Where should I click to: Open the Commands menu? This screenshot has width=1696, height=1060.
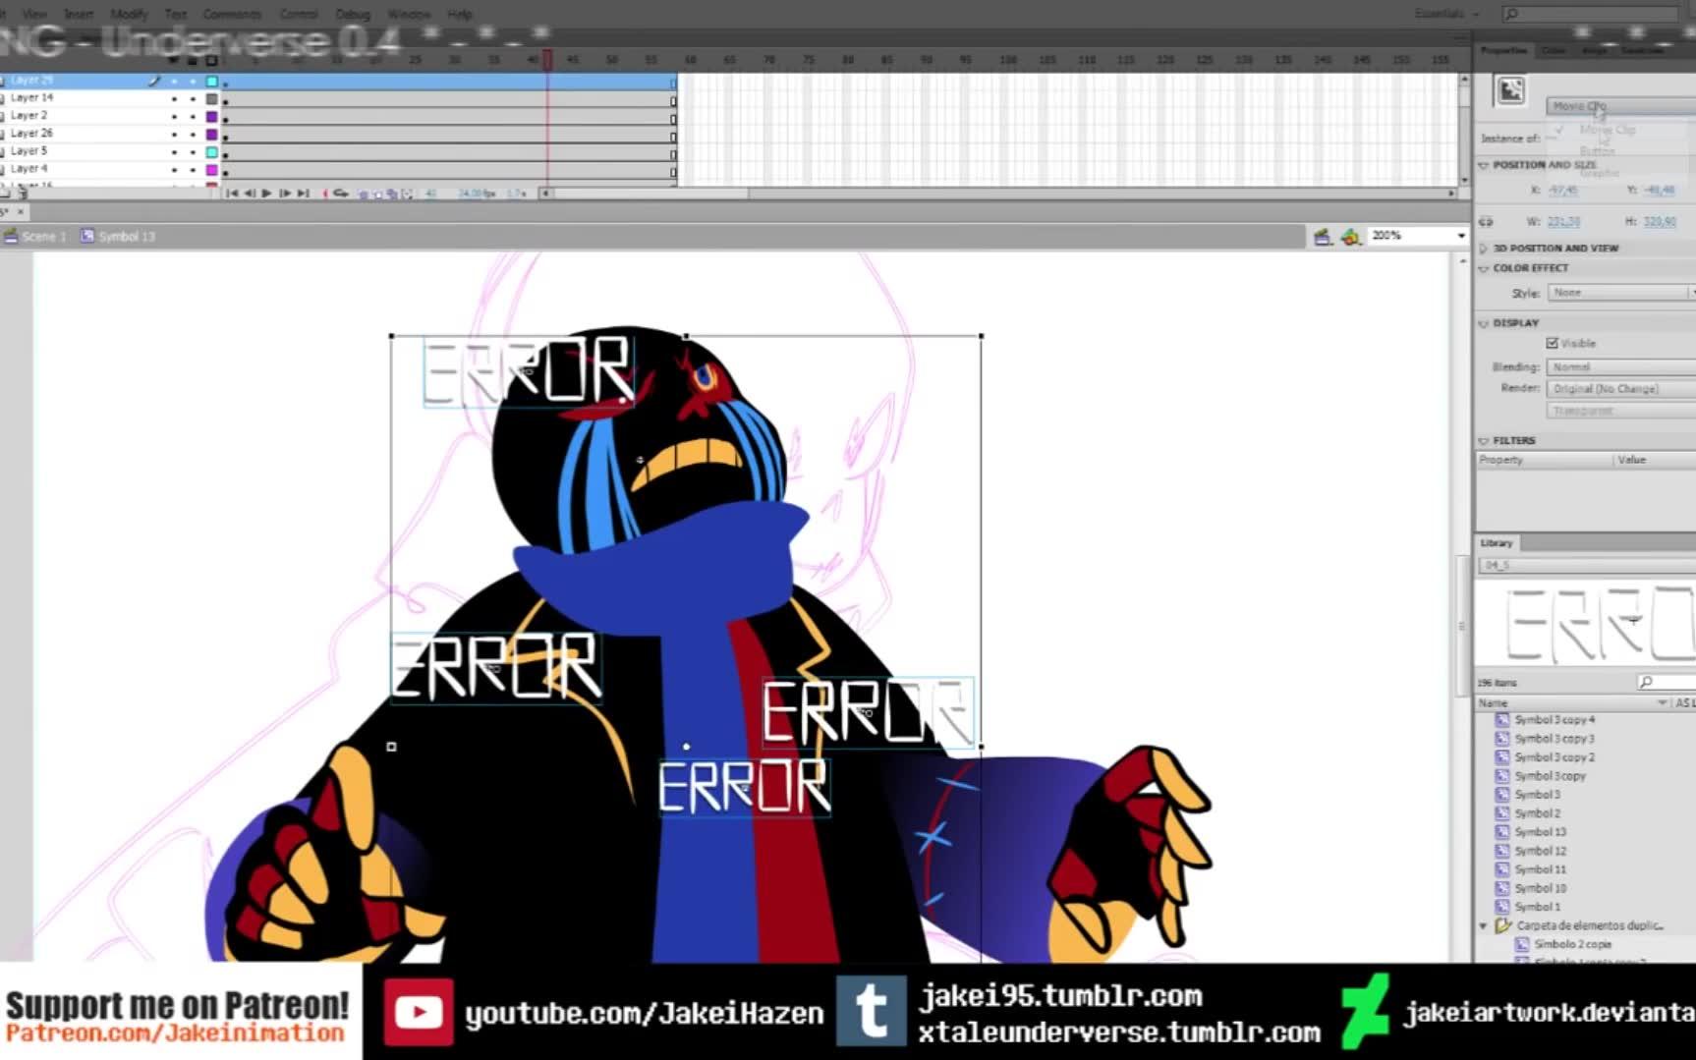point(232,14)
